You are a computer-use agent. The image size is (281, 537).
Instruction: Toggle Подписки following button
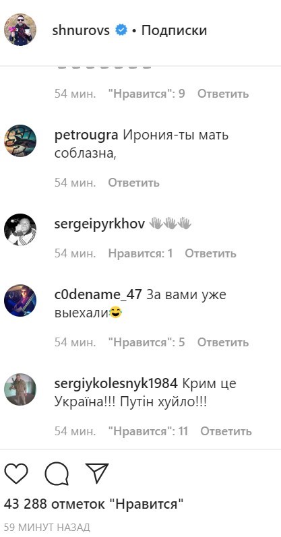point(174,30)
